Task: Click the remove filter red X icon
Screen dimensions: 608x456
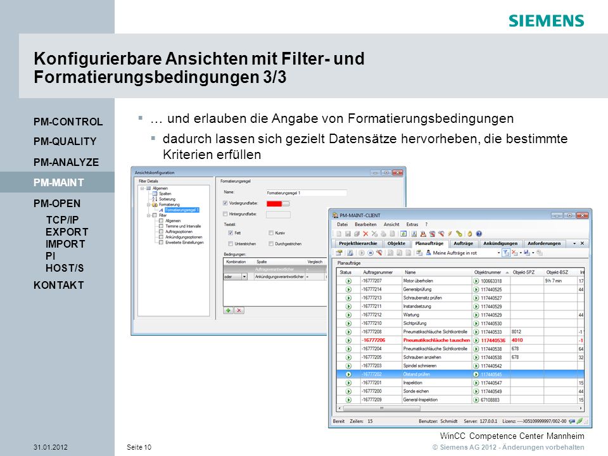Action: click(514, 253)
